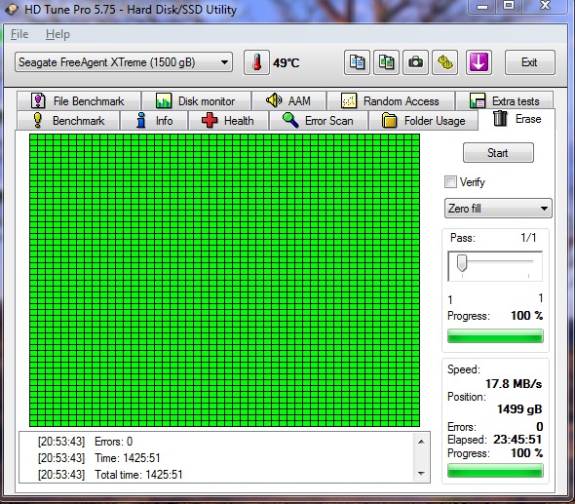Click the Exit button
The width and height of the screenshot is (575, 504).
(529, 62)
